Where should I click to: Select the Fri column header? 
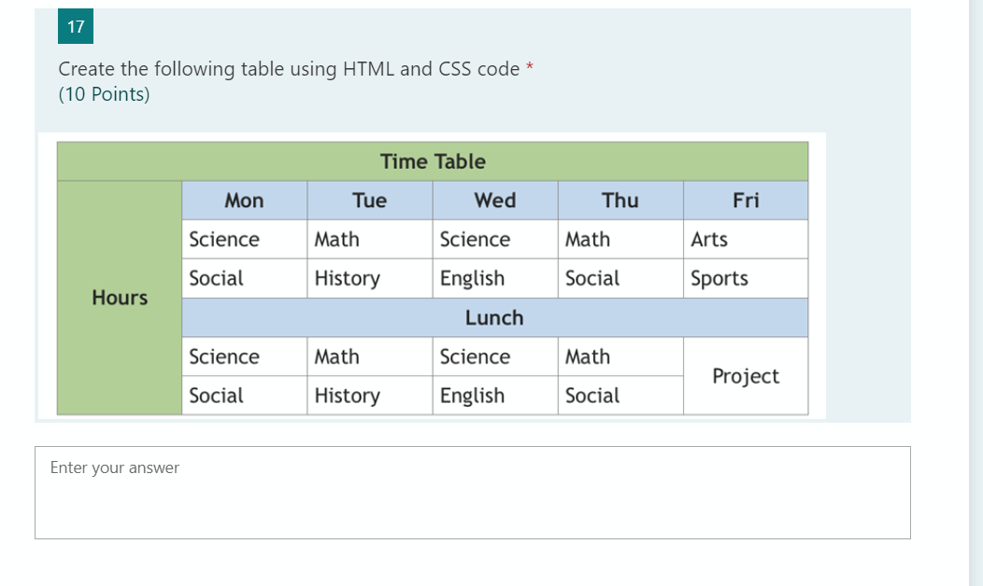coord(746,201)
